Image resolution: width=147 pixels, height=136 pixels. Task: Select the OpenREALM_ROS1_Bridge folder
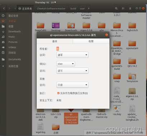click(x=117, y=47)
